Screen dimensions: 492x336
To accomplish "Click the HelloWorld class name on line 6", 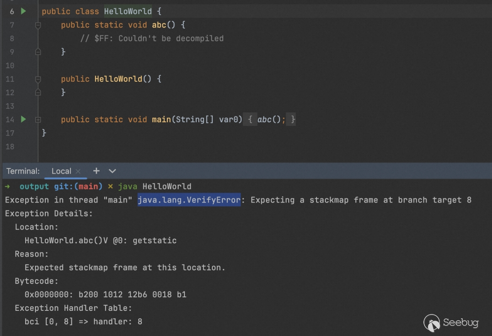I will (x=127, y=11).
